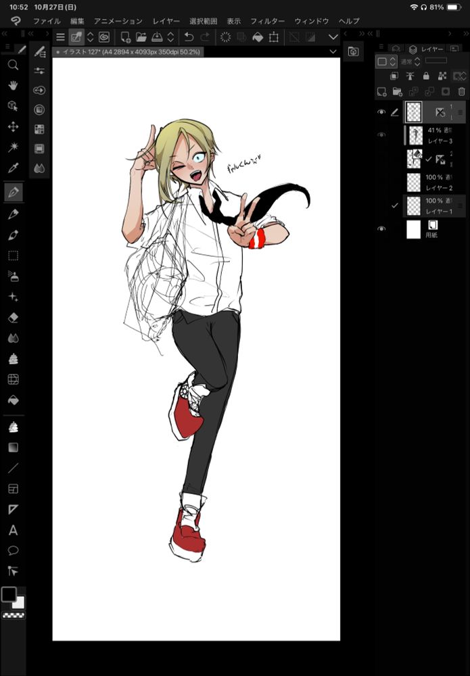Screen dimensions: 470x676
Task: Click the Transform box icon in command bar
Action: (273, 37)
